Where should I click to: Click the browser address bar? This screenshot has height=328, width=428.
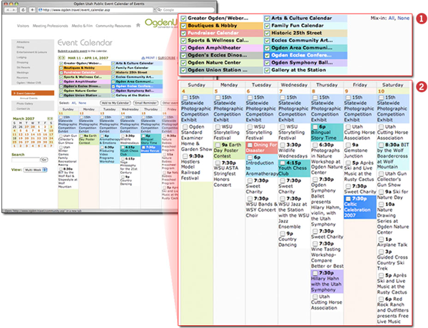(96, 10)
